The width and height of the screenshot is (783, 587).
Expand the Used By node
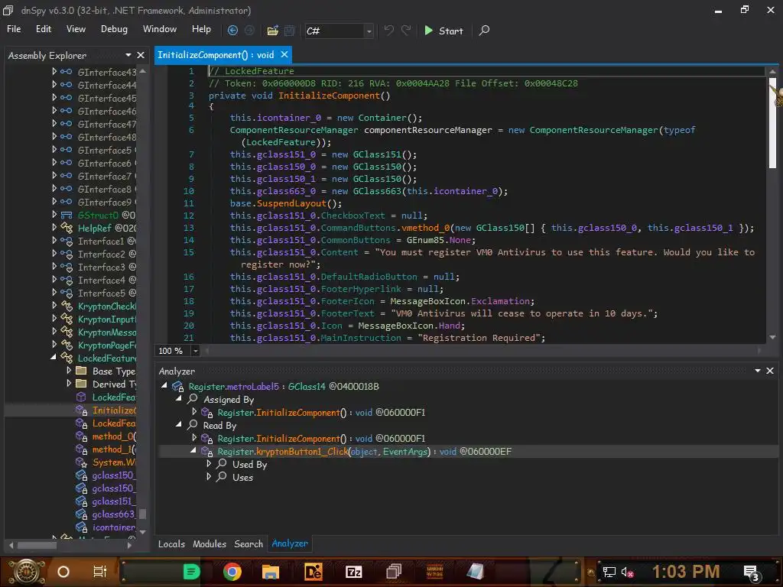(x=209, y=464)
